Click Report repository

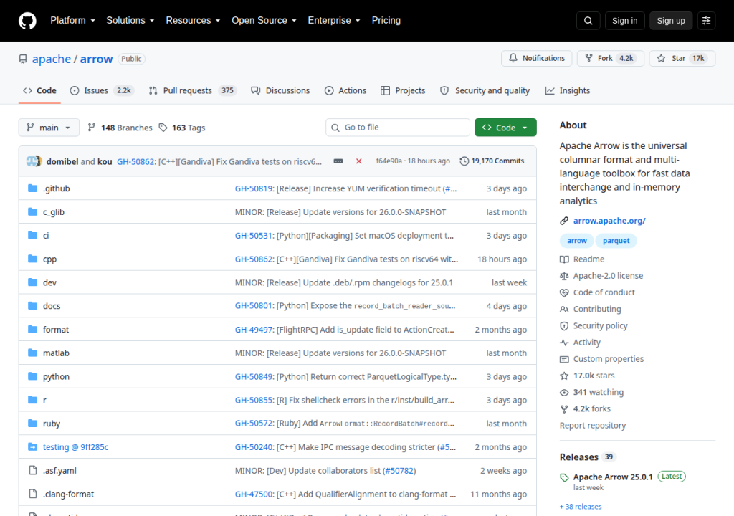point(593,425)
